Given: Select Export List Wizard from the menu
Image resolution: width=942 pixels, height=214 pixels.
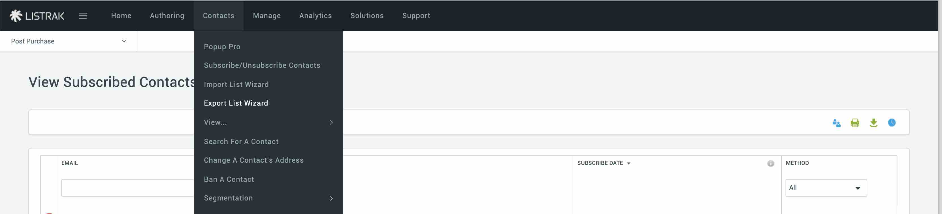Looking at the screenshot, I should point(236,103).
